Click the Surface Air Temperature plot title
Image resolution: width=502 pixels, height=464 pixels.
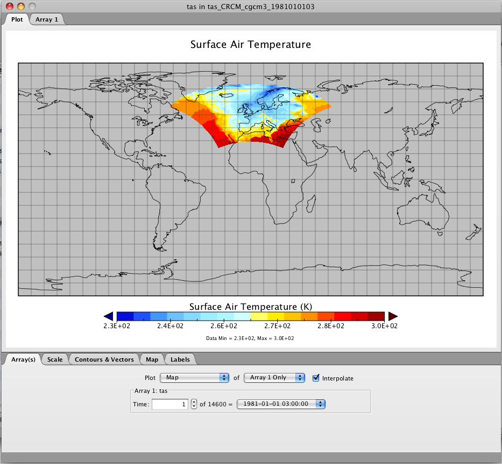coord(251,44)
